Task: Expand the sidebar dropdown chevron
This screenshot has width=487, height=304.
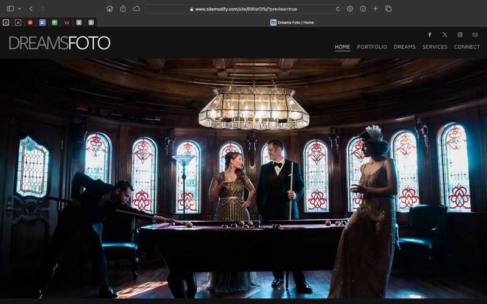Action: tap(19, 9)
